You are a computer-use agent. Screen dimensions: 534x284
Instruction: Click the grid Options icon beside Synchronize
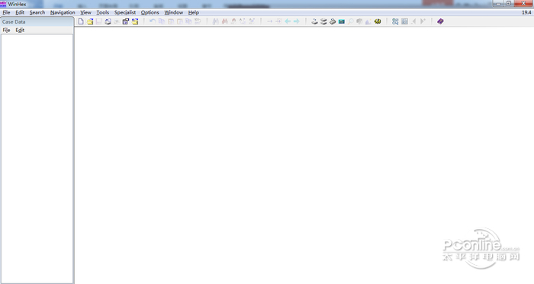click(x=404, y=21)
